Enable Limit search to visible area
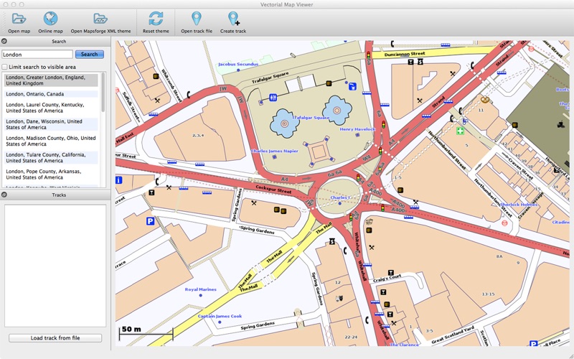 [5, 67]
